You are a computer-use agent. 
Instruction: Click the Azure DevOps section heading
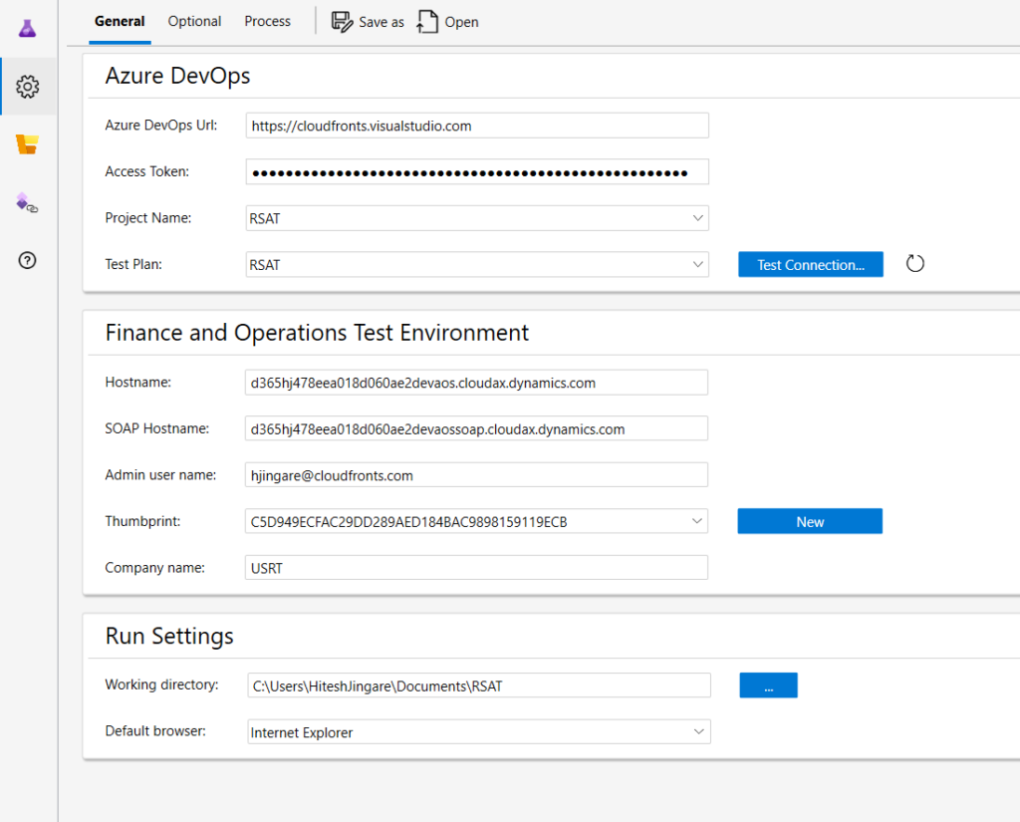pyautogui.click(x=177, y=76)
